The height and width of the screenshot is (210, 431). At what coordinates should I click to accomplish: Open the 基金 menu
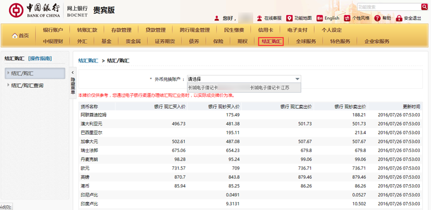106,41
